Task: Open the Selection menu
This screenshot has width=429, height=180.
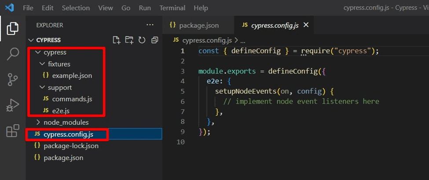Action: point(75,8)
